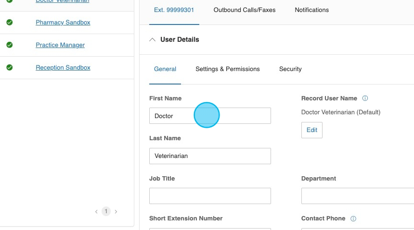This screenshot has width=414, height=230.
Task: Open the Pharmacy Sandbox user
Action: click(x=63, y=23)
